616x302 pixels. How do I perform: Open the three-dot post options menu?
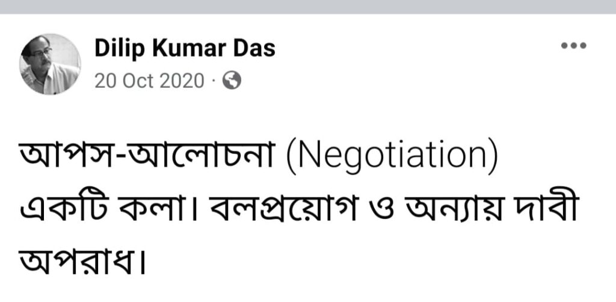point(573,46)
